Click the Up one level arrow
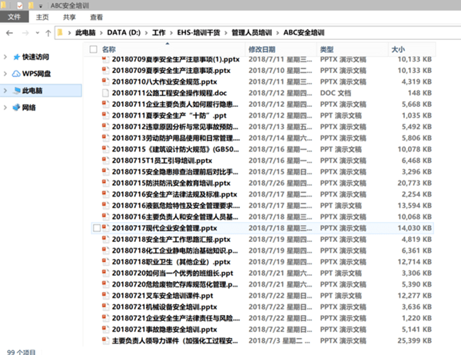The height and width of the screenshot is (355, 461). click(x=47, y=33)
